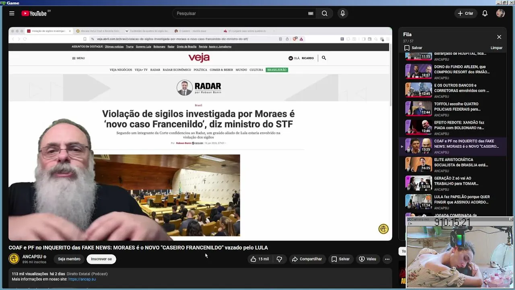Click the Camera.exe title bar icon
Screen dimensions: 515x290
pyautogui.click(x=409, y=219)
